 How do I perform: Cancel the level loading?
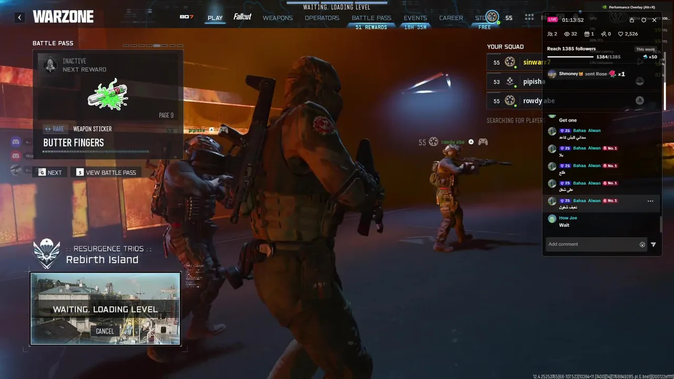pyautogui.click(x=105, y=331)
